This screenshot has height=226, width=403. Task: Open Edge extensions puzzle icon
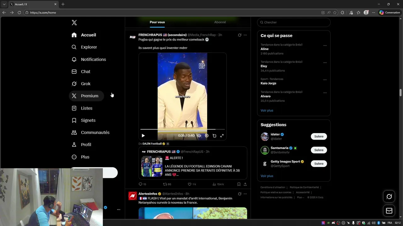coord(343,13)
